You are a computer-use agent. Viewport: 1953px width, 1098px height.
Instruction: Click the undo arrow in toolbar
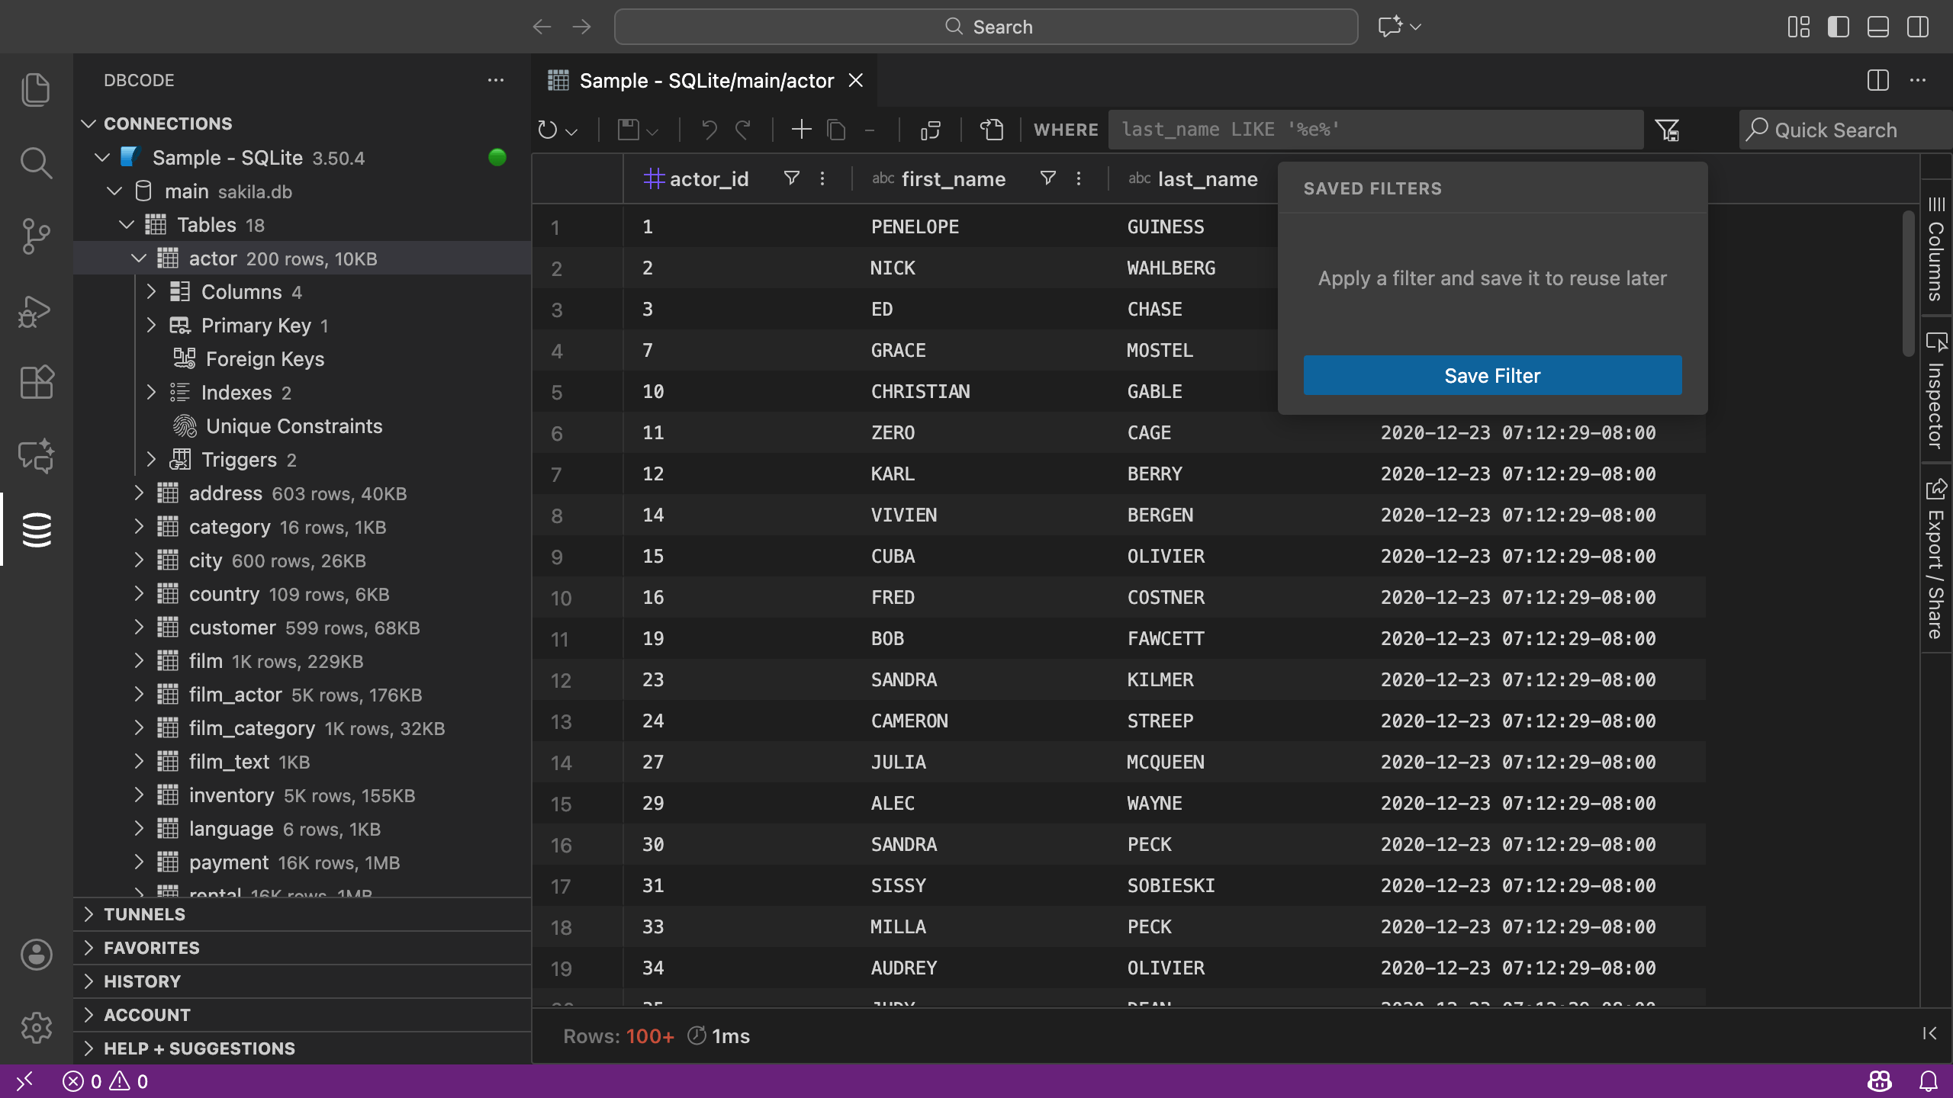[x=709, y=130]
